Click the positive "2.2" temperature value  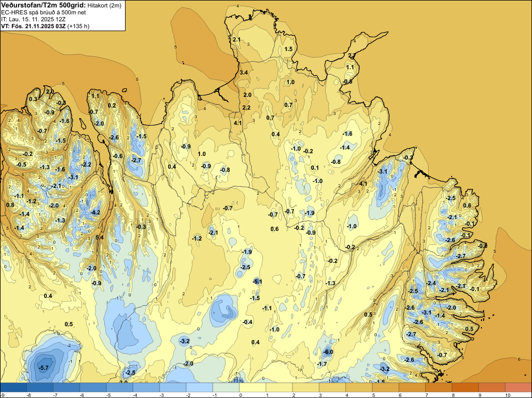[x=246, y=108]
